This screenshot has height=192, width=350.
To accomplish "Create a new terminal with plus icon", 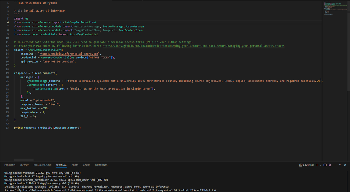I will [x=317, y=165].
